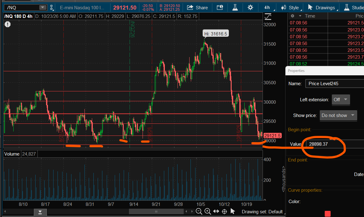Click the scrollbar left step arrow near zoom icons
The width and height of the screenshot is (364, 217).
click(x=186, y=211)
